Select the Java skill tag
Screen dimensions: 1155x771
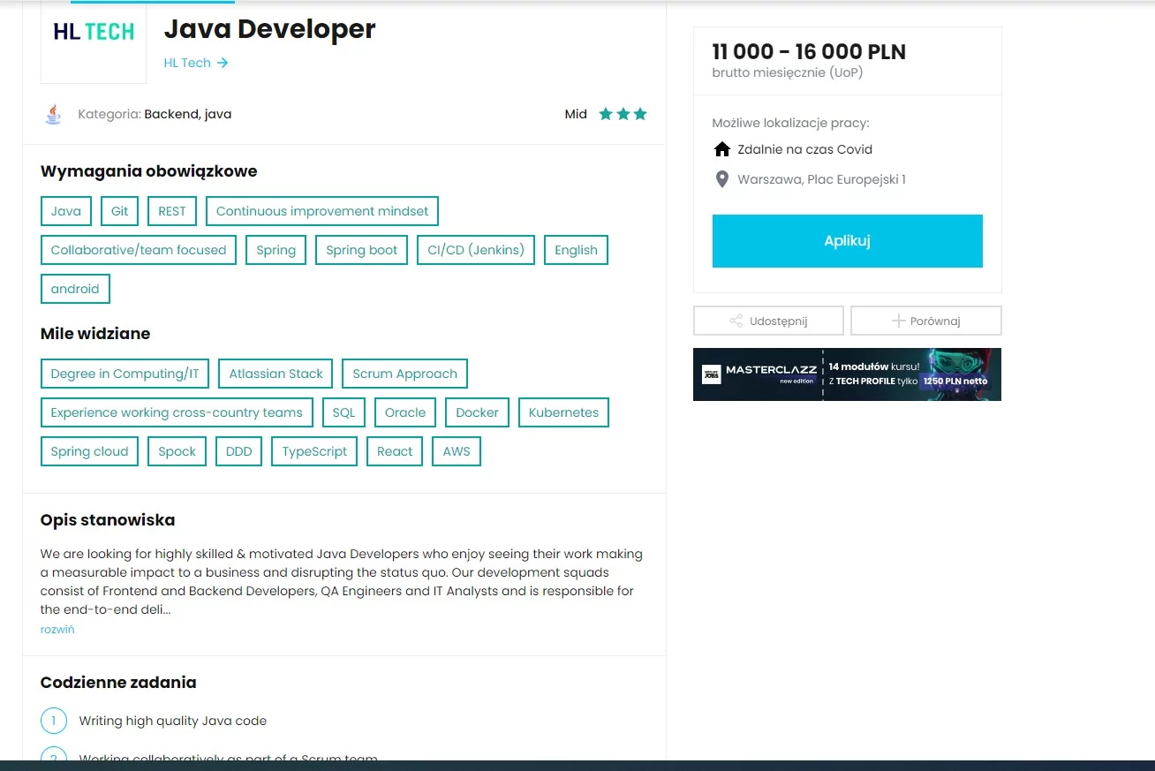tap(66, 211)
